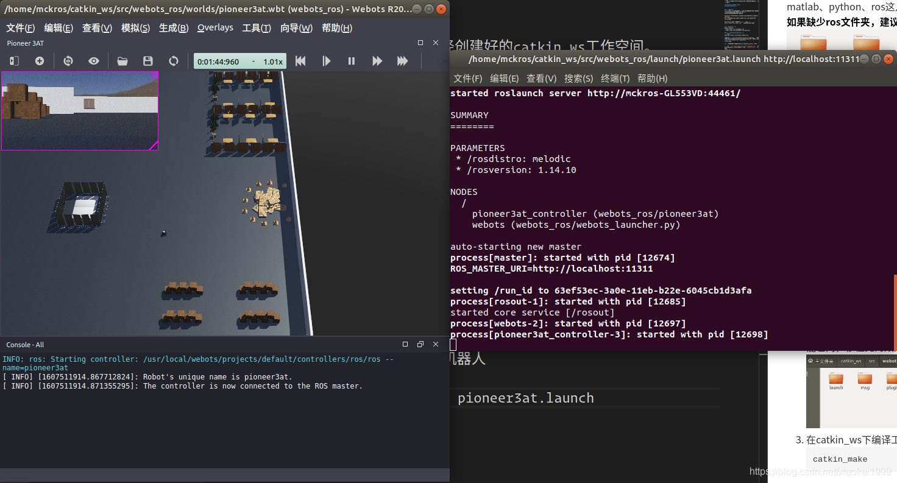Screen dimensions: 897x483
Task: Click the webots (webots_ros/webots_launcher.py) terminal line
Action: point(576,225)
